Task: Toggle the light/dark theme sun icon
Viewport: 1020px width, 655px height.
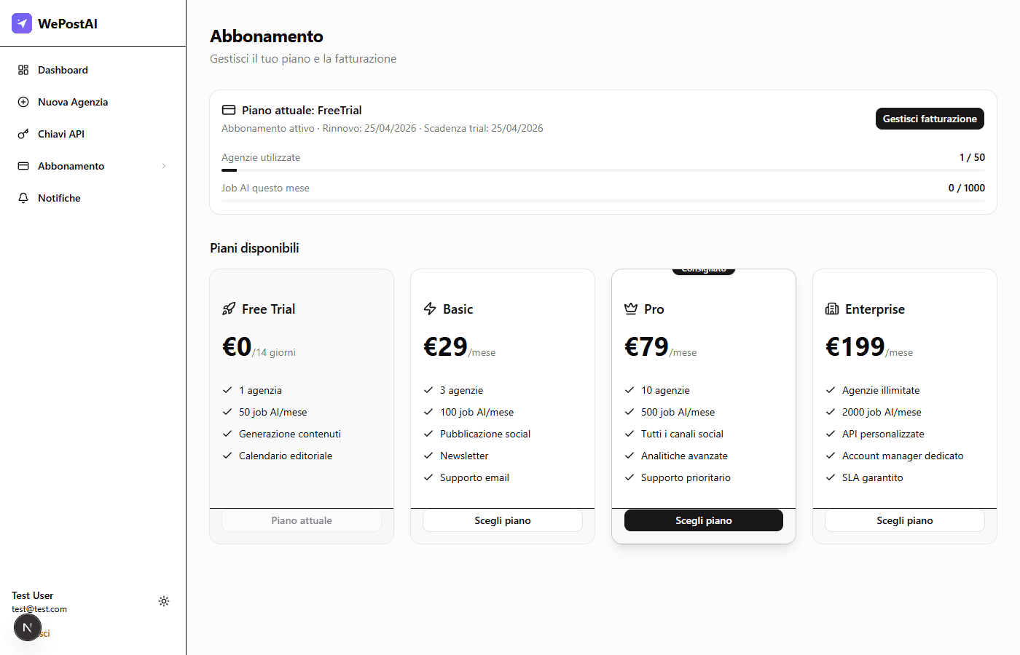Action: pyautogui.click(x=164, y=601)
